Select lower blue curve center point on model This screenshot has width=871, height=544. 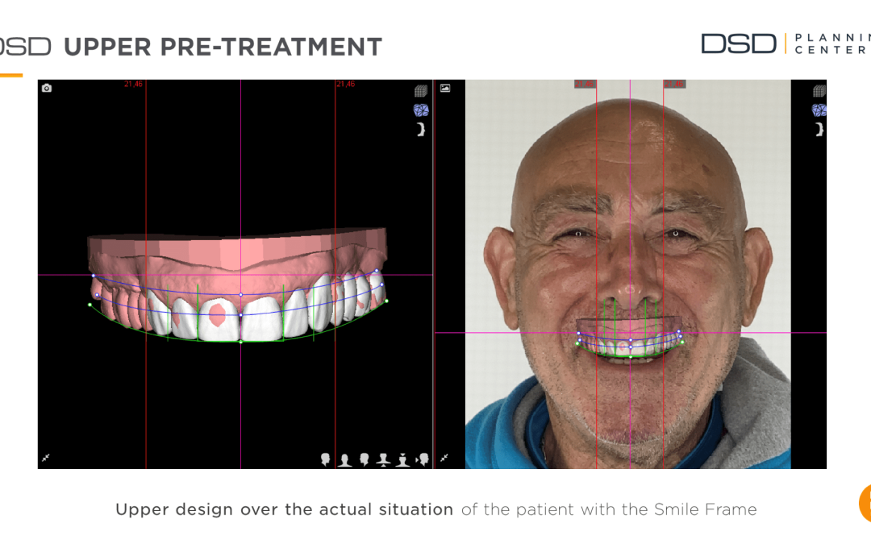(240, 315)
